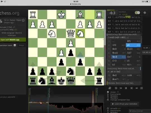The image size is (151, 113).
Task: Step back one move with previous arrow
Action: click(126, 88)
